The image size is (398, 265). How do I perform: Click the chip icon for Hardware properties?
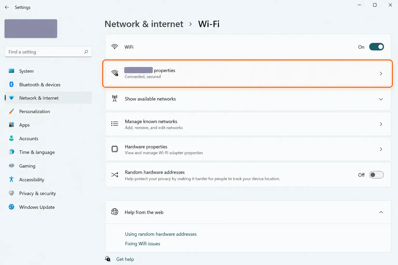click(x=115, y=149)
